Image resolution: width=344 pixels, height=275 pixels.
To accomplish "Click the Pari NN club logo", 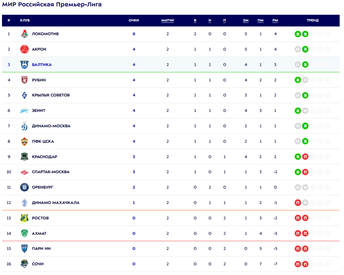I will 24,248.
